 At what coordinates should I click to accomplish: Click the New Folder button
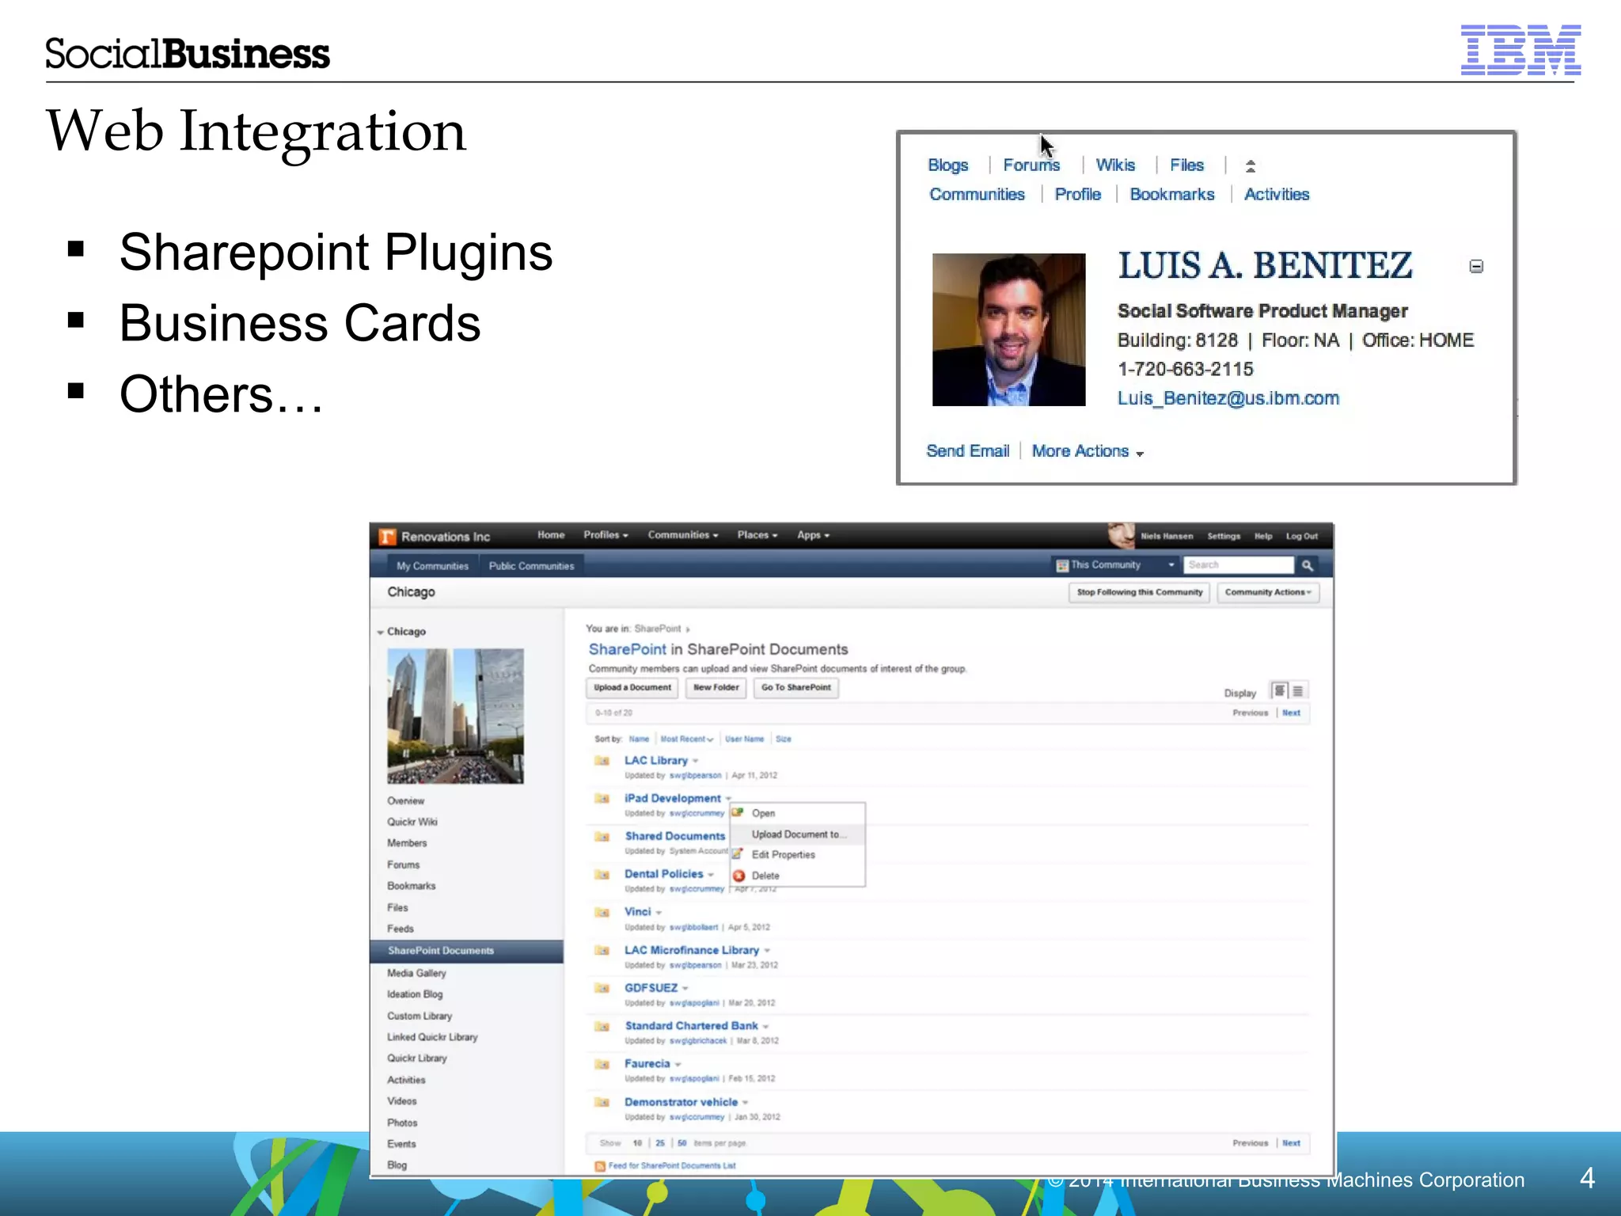coord(716,688)
